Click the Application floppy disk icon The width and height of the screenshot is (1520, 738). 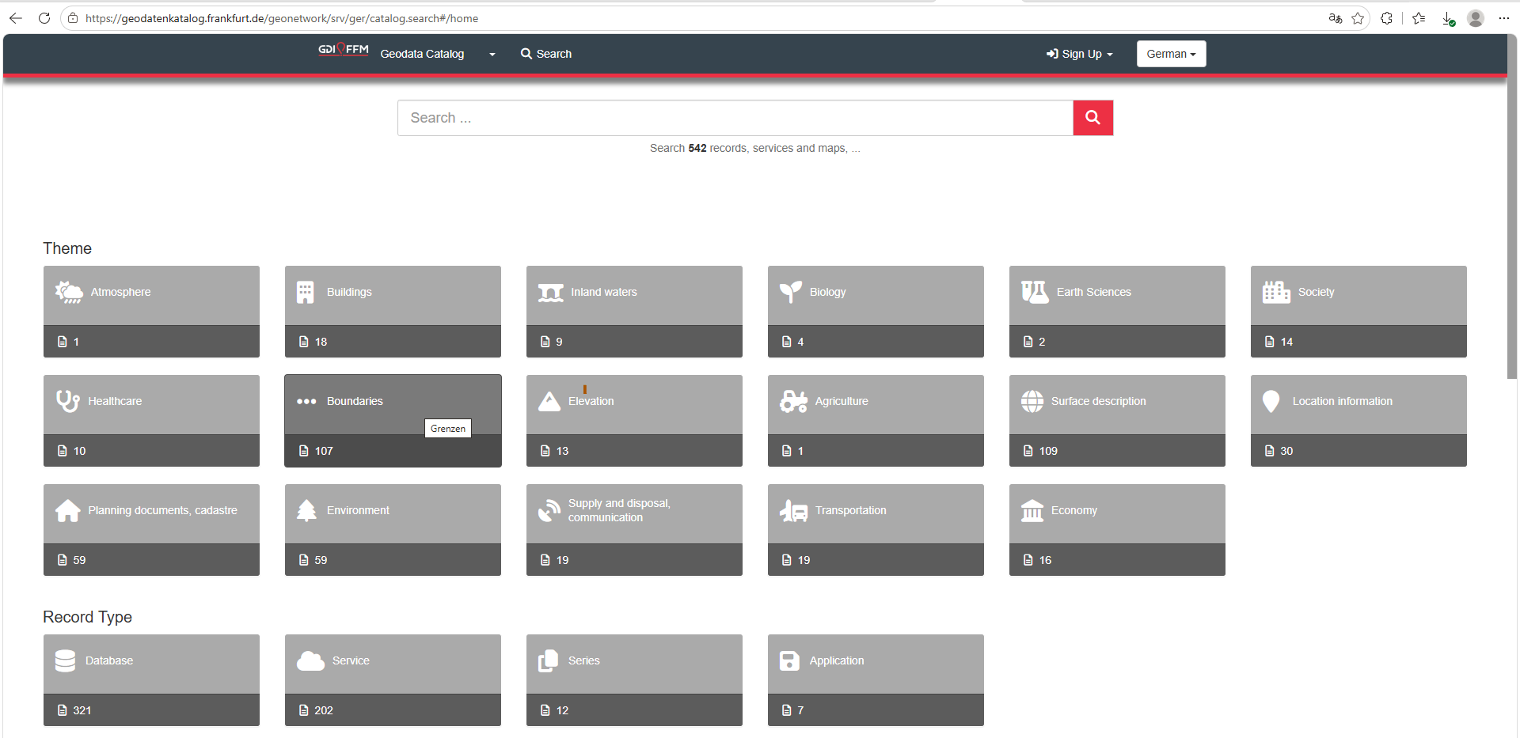coord(789,660)
